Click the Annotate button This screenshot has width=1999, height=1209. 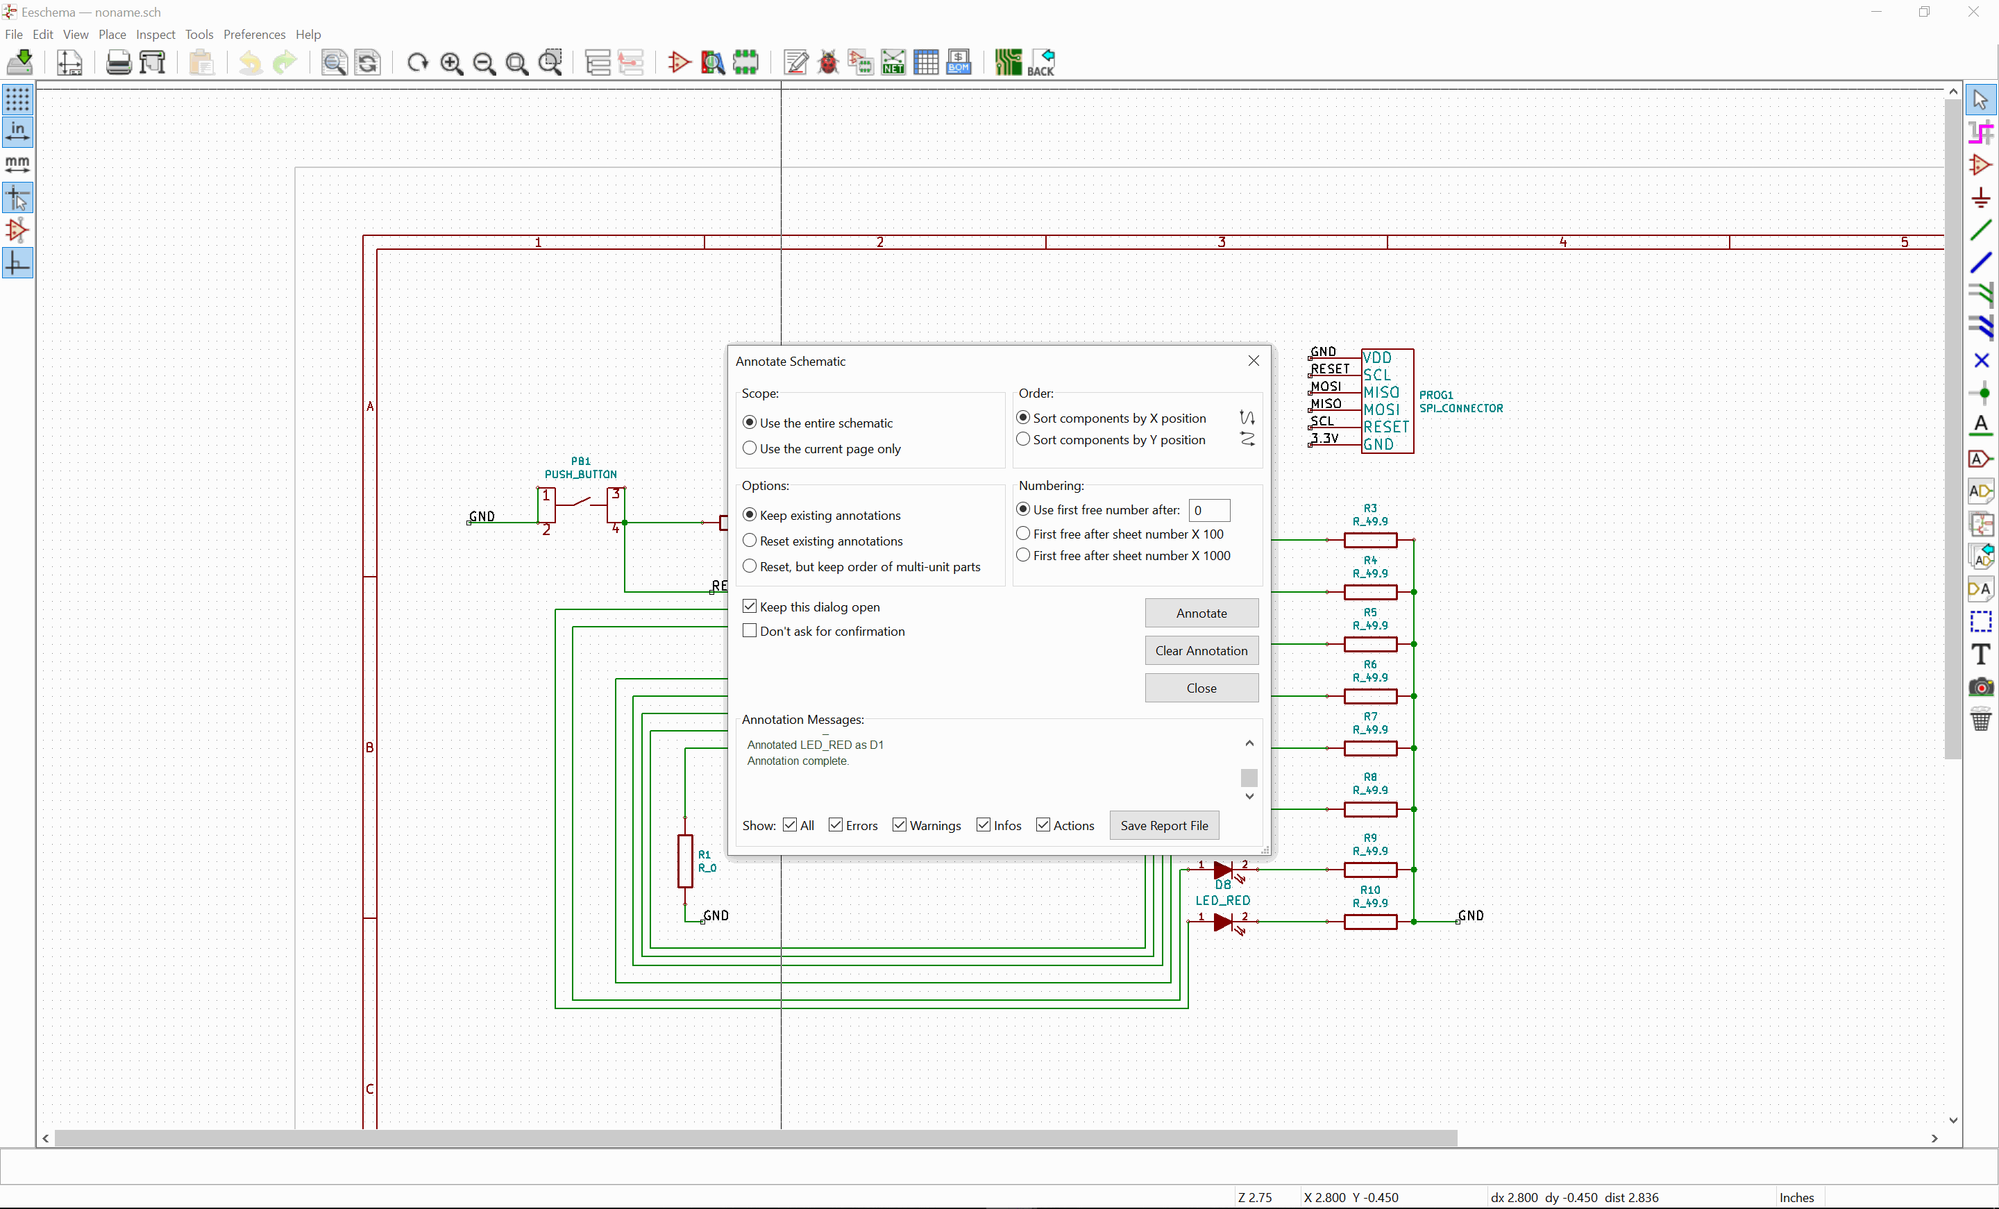point(1201,612)
